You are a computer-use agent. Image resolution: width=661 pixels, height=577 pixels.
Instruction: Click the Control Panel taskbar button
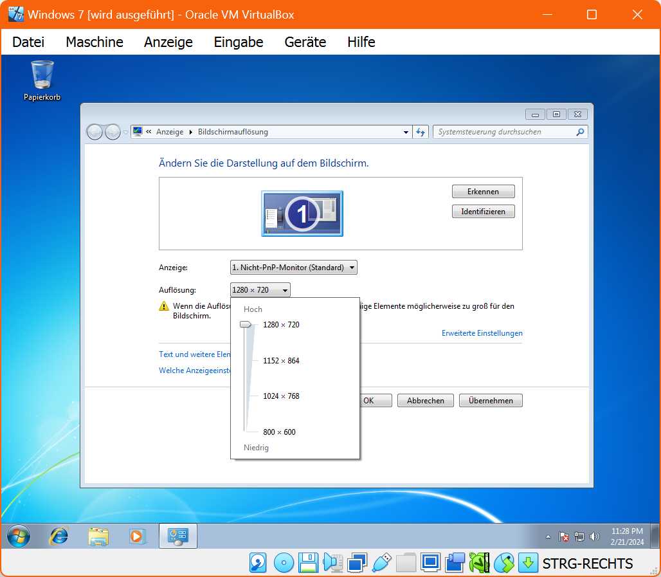pyautogui.click(x=178, y=536)
